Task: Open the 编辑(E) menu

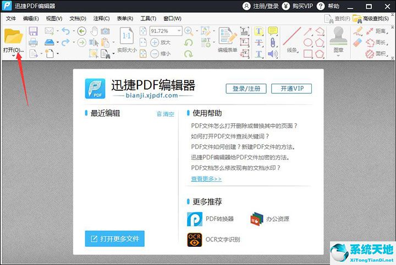Action: click(31, 19)
